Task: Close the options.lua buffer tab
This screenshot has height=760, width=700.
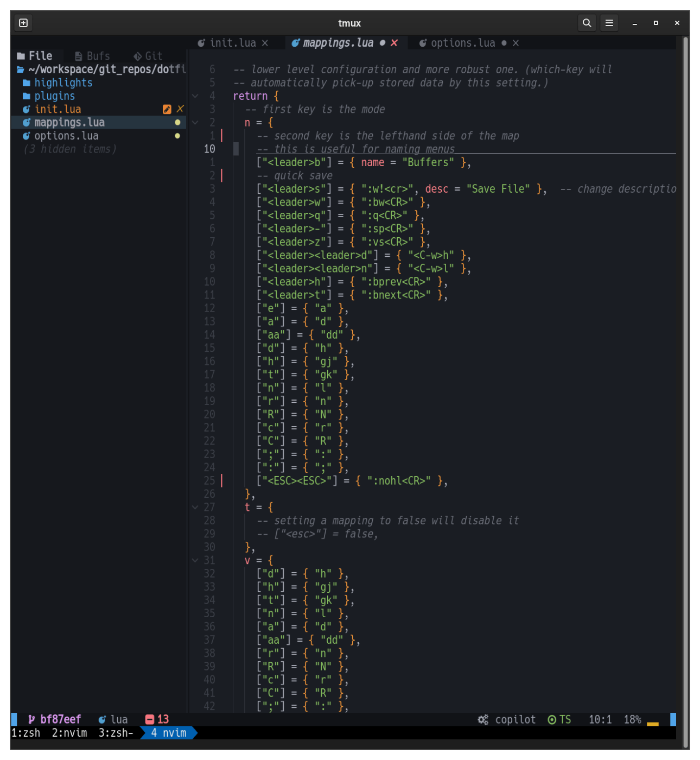Action: pos(516,43)
